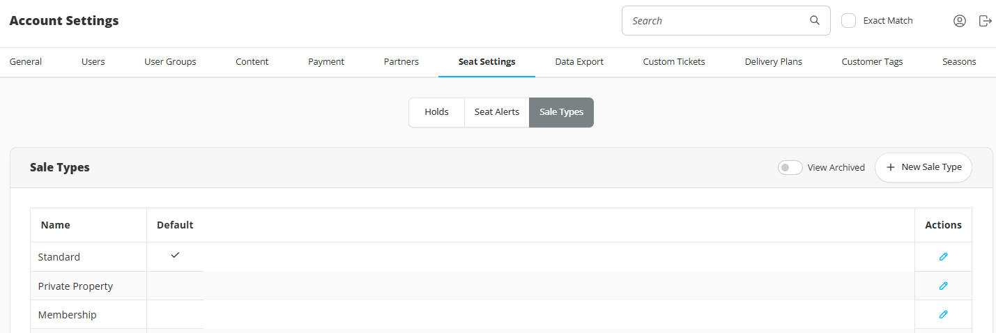Click the Default column header

(x=175, y=225)
